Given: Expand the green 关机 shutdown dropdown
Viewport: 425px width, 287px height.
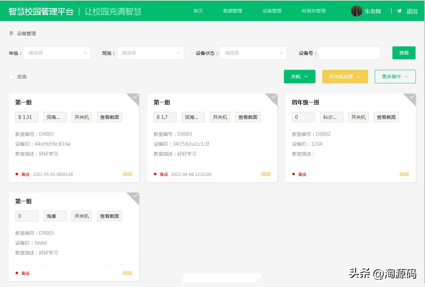Looking at the screenshot, I should [299, 77].
